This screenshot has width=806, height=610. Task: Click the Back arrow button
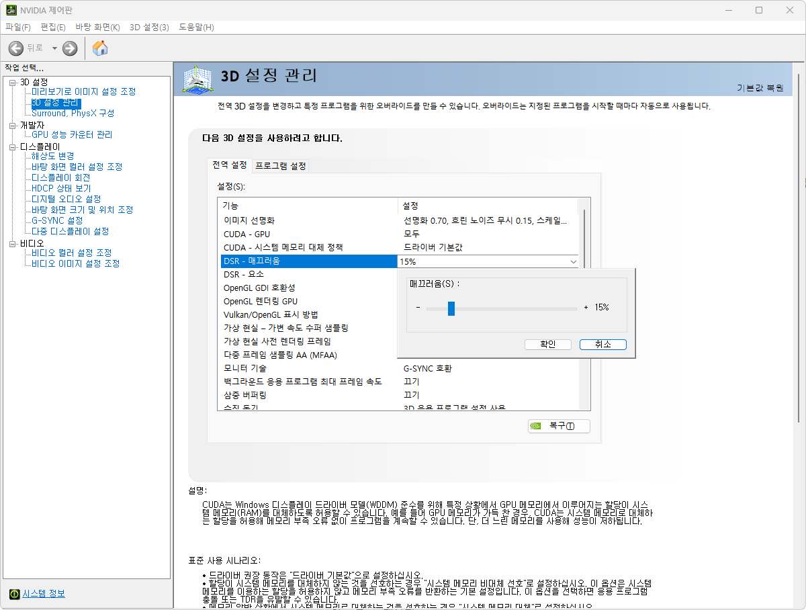(16, 48)
